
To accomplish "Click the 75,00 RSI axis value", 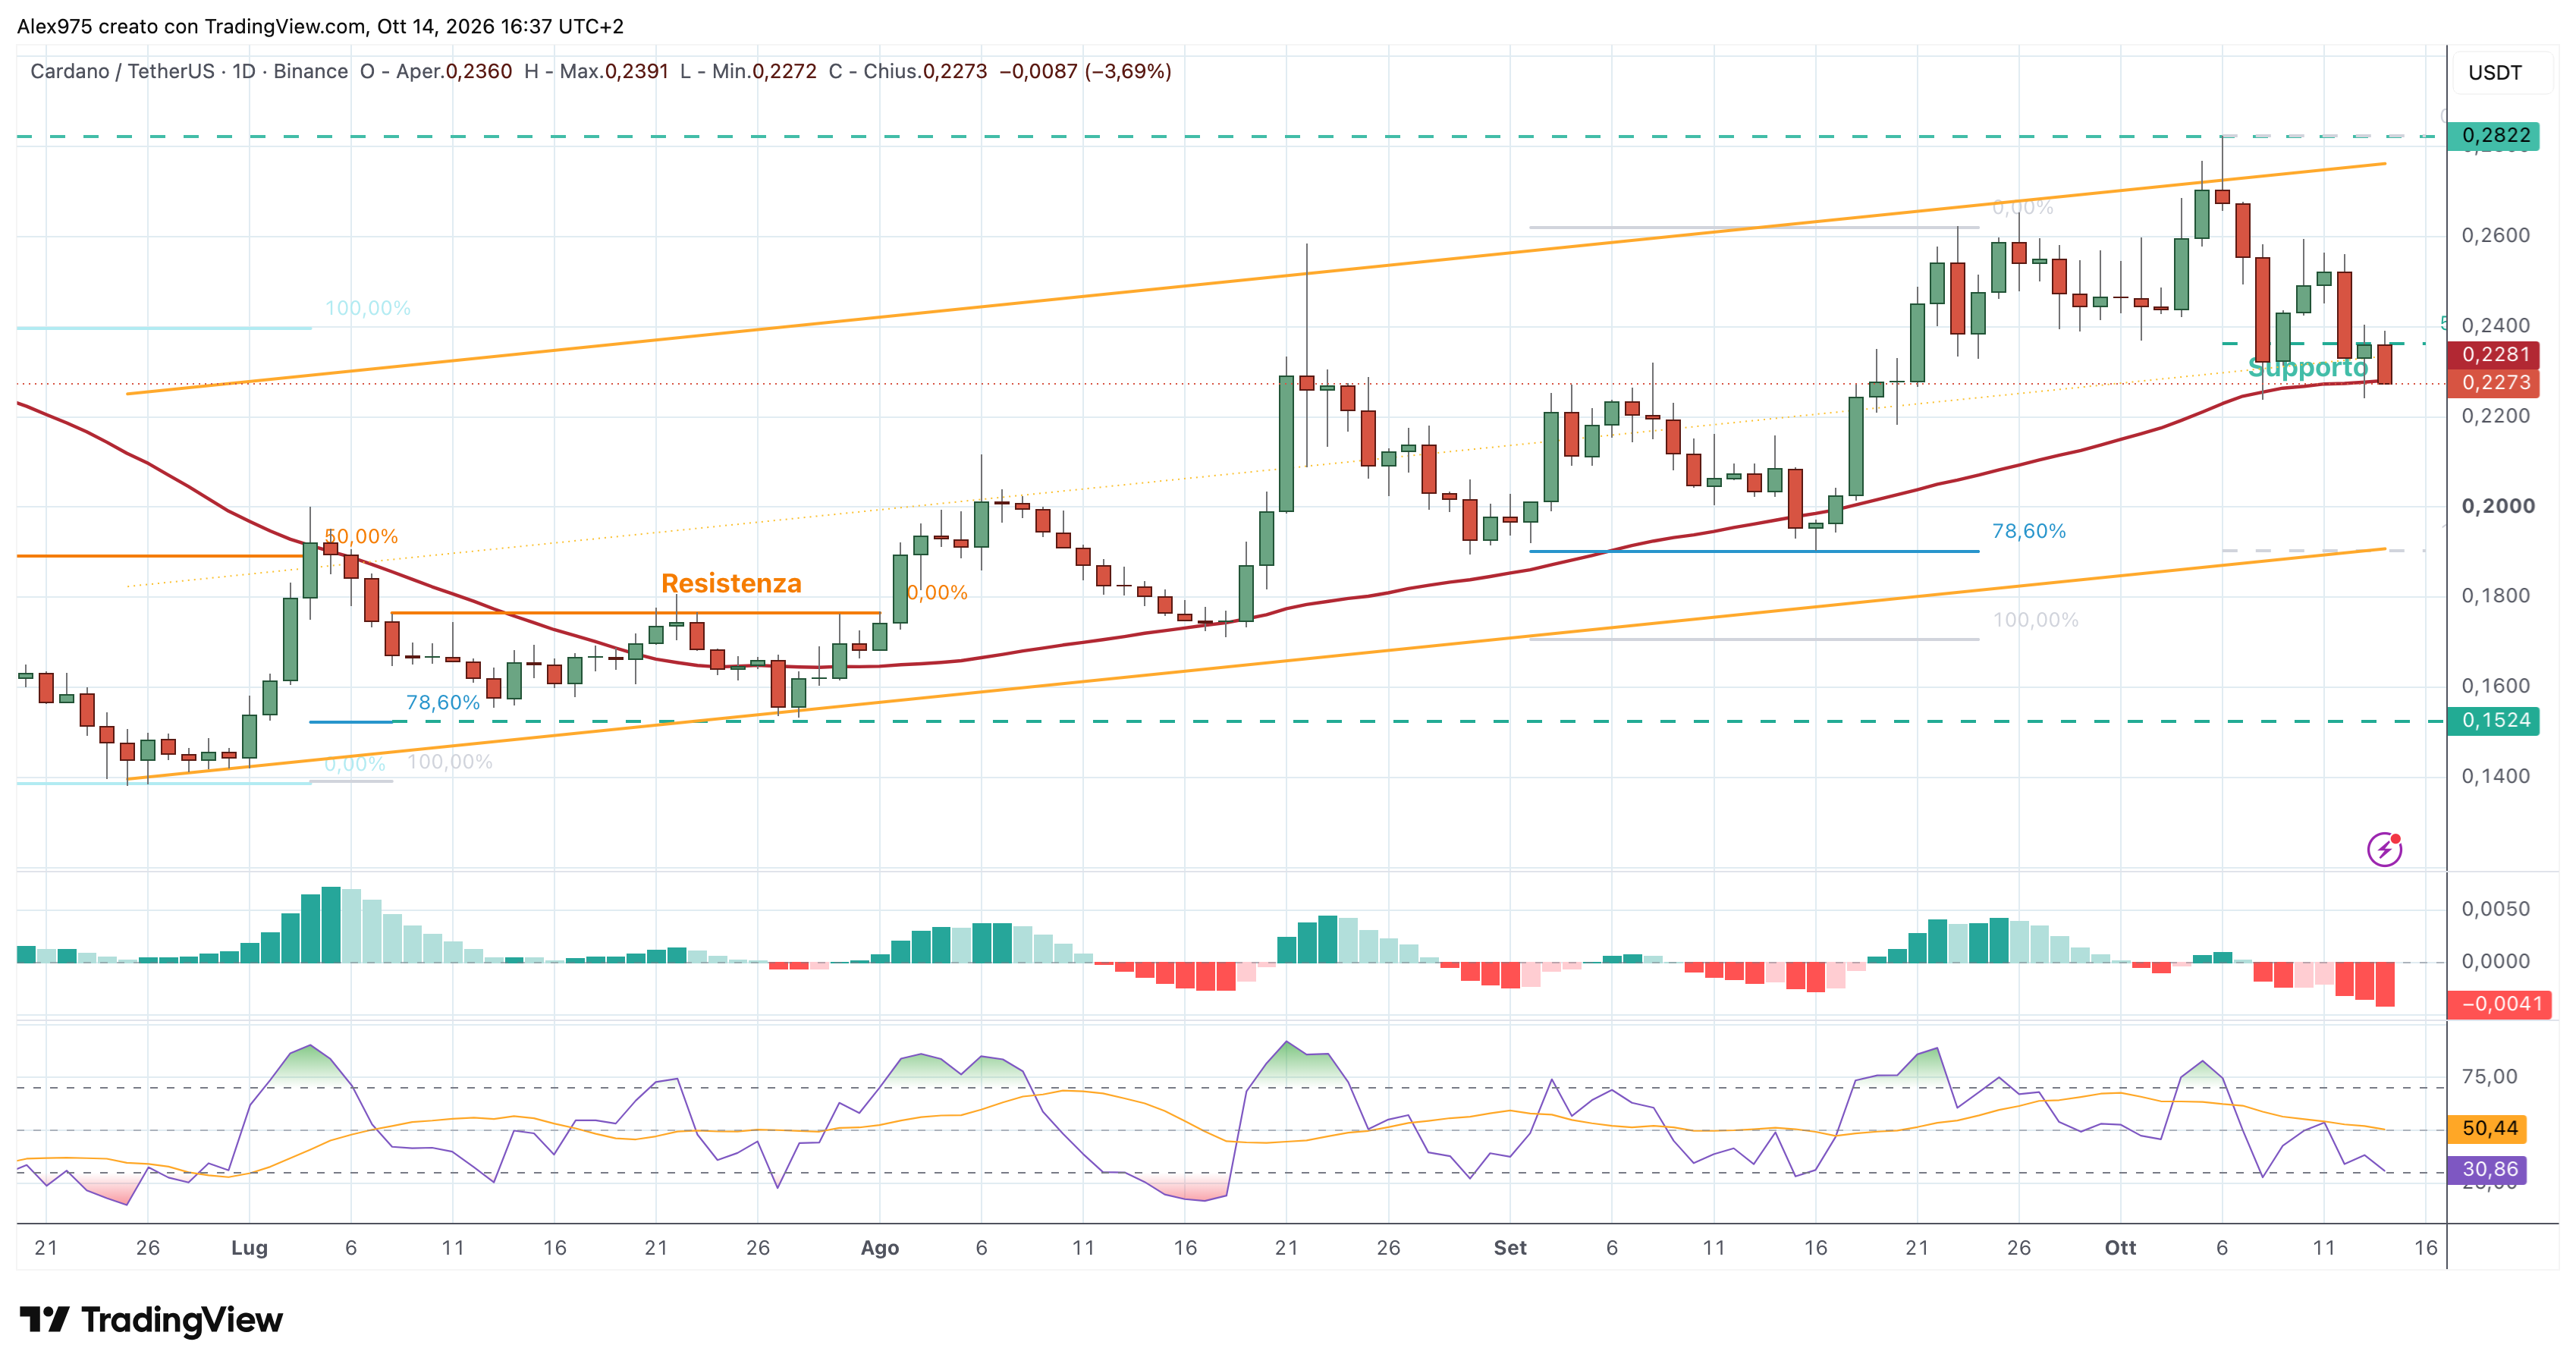I will point(2489,1076).
